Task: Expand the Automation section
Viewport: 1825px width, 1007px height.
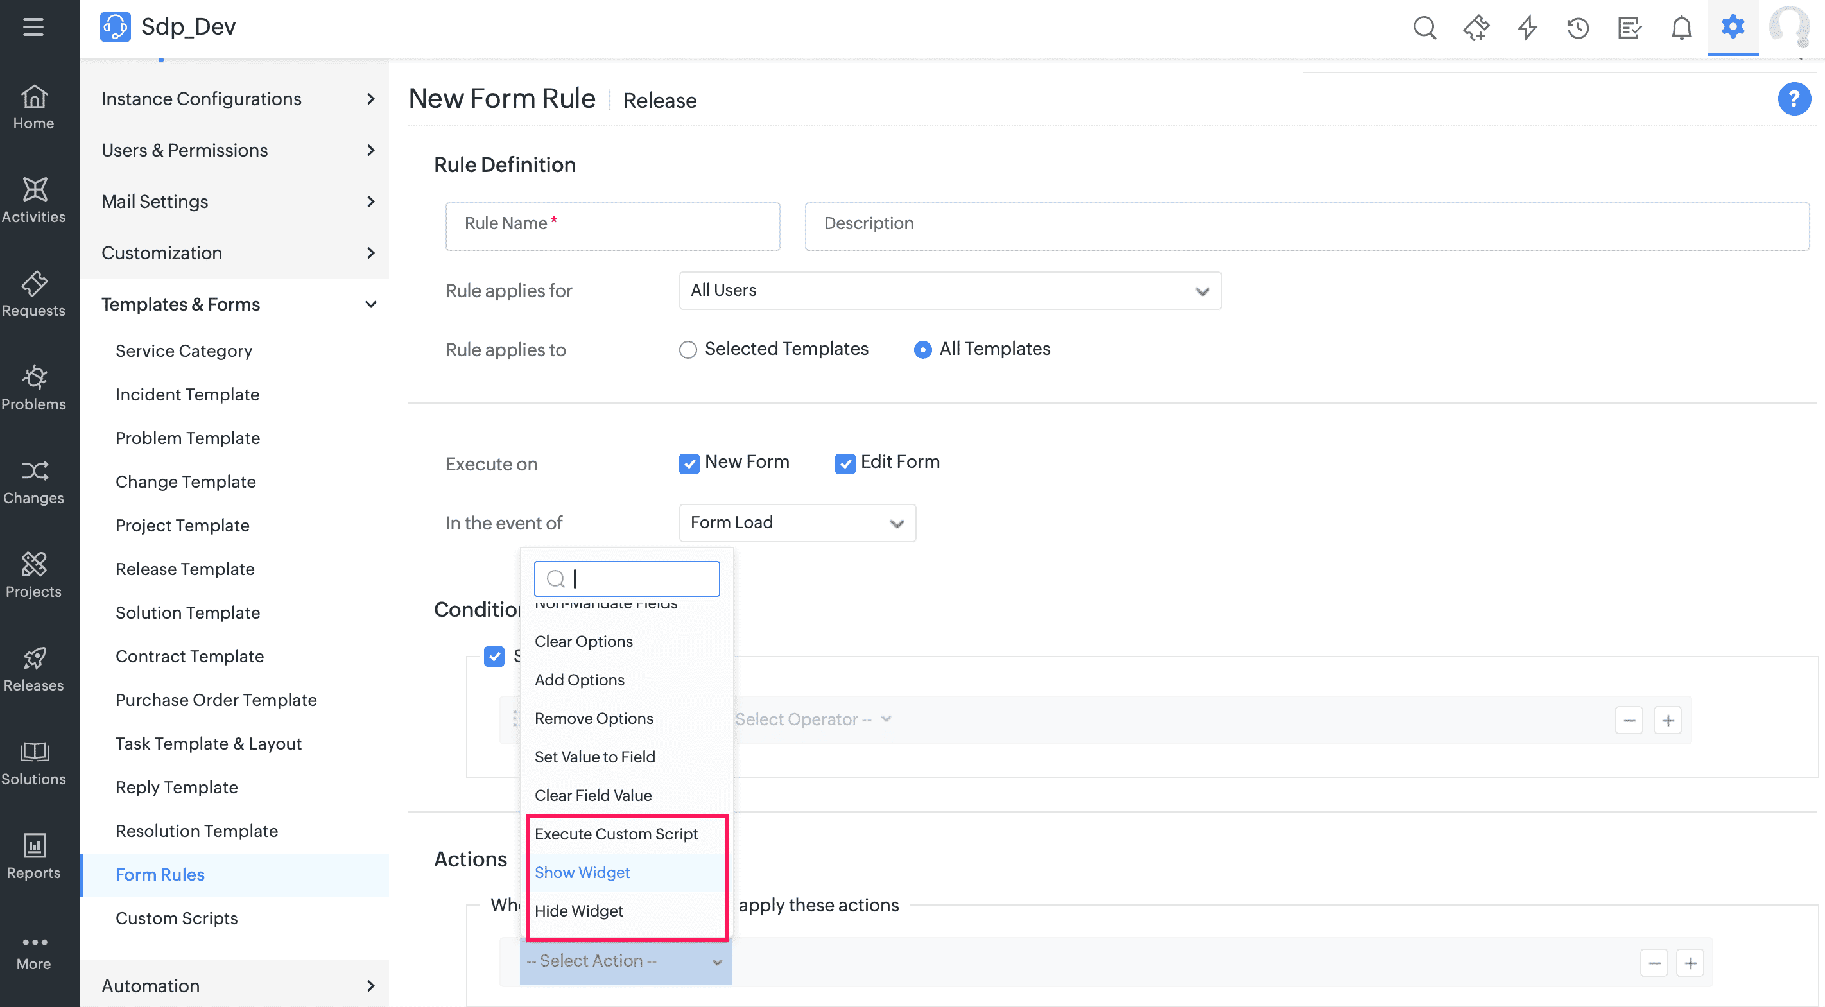Action: (x=234, y=985)
